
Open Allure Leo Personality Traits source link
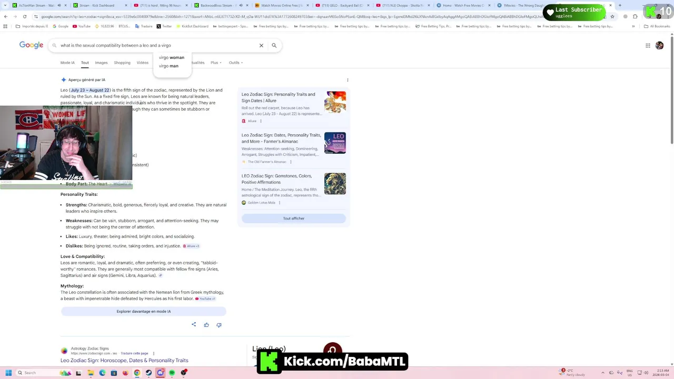tap(279, 97)
